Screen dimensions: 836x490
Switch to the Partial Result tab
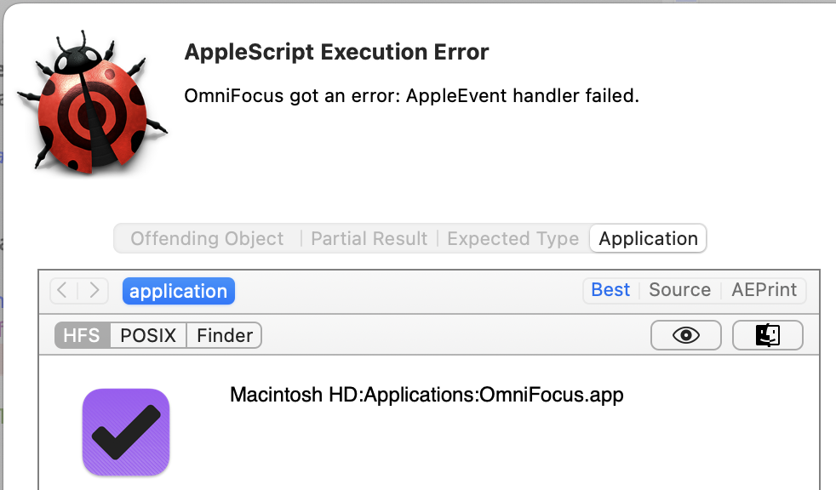pos(369,238)
